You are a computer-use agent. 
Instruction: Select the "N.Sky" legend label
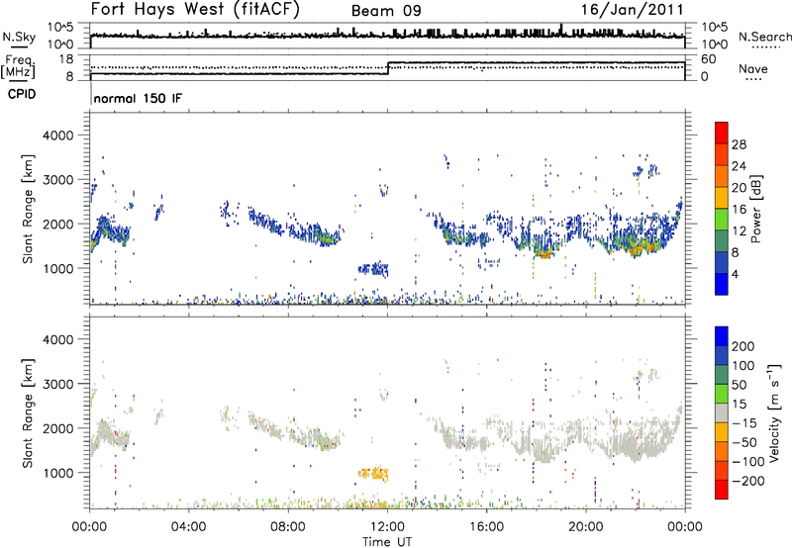[19, 37]
